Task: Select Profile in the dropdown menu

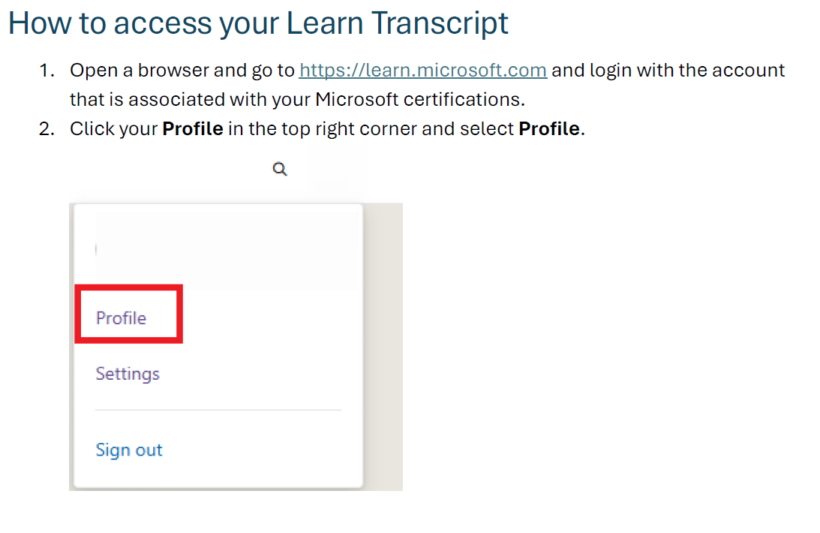Action: [x=122, y=318]
